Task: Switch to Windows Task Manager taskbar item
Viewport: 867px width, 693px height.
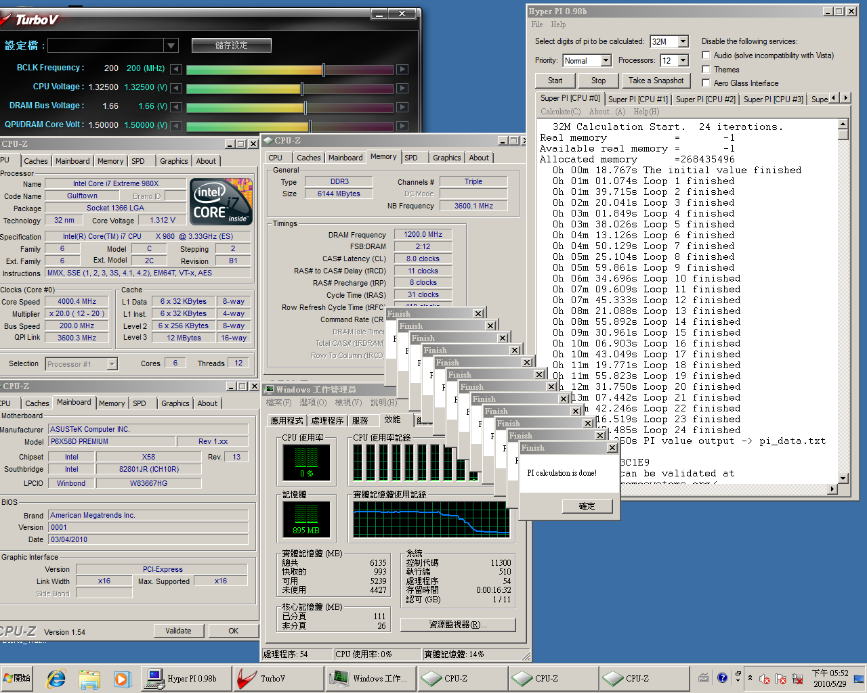Action: click(x=370, y=678)
